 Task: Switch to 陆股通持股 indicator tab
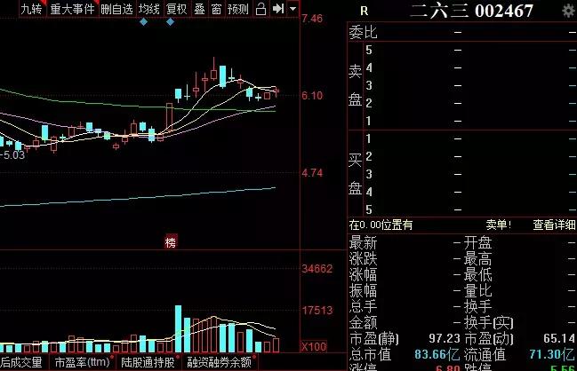coord(148,362)
